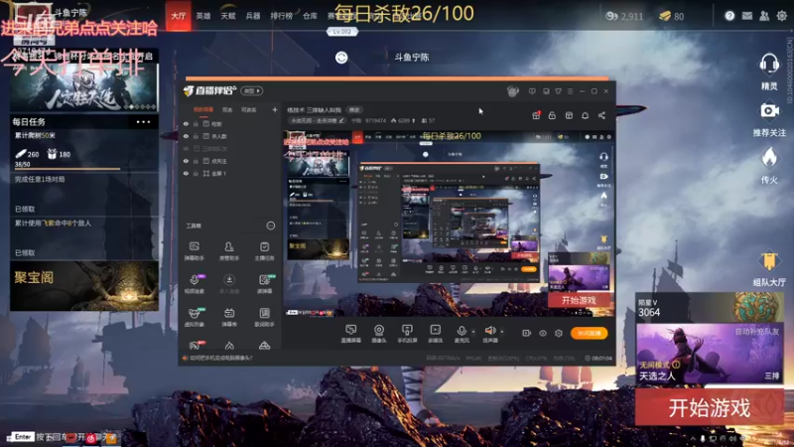
Task: Click the large 开始游戏 start button
Action: pyautogui.click(x=710, y=407)
